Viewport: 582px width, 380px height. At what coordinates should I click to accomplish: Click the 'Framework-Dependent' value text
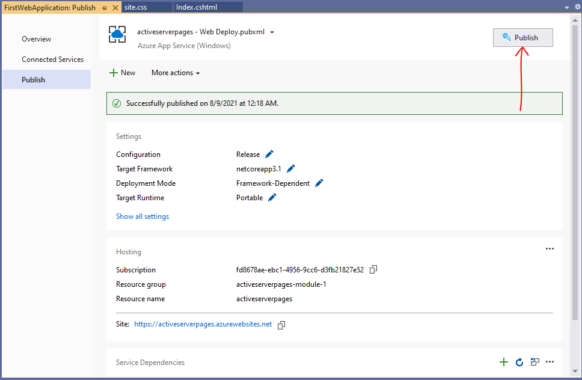(x=273, y=183)
